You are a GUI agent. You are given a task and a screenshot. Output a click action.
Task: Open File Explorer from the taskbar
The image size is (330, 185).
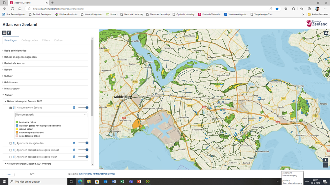(x=88, y=182)
